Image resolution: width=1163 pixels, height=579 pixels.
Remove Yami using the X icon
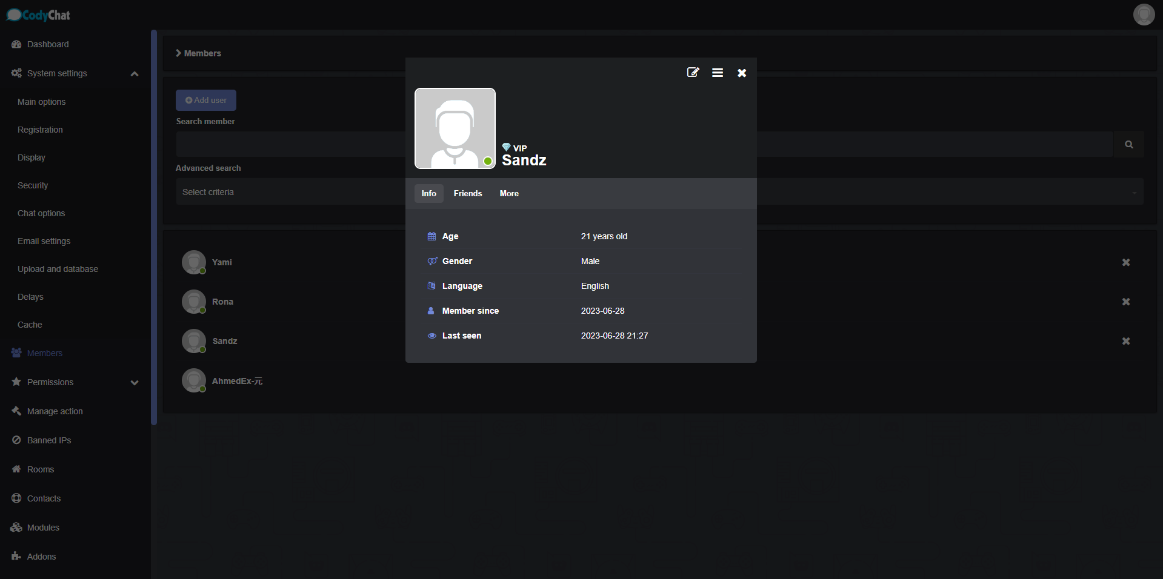click(x=1125, y=262)
